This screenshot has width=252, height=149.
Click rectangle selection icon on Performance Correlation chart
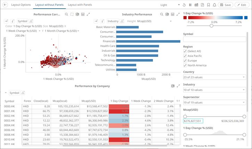72,14
